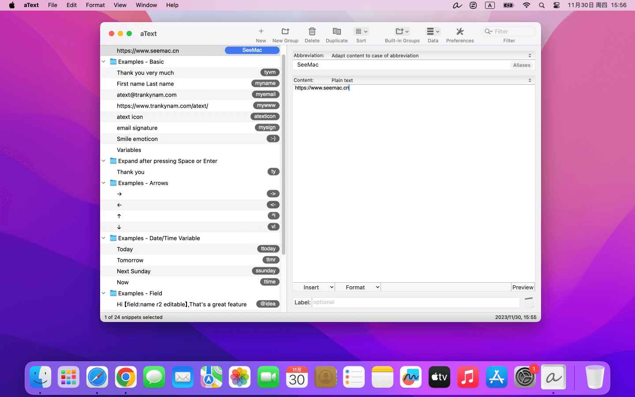Open System Preferences from the Dock
Viewport: 635px width, 397px height.
point(525,377)
